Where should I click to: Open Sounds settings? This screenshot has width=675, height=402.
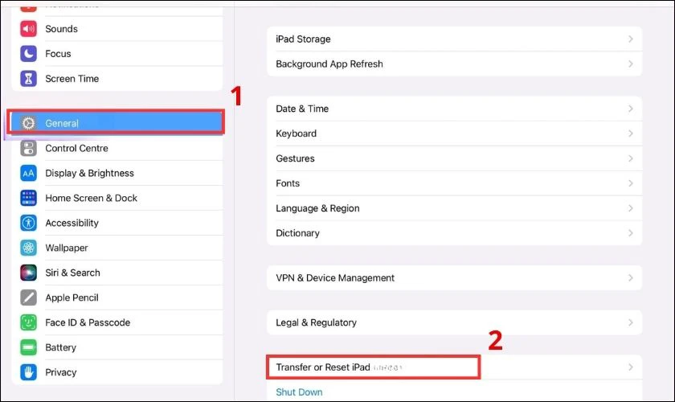(117, 29)
